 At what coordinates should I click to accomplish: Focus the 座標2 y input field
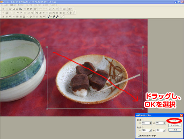click(x=159, y=130)
